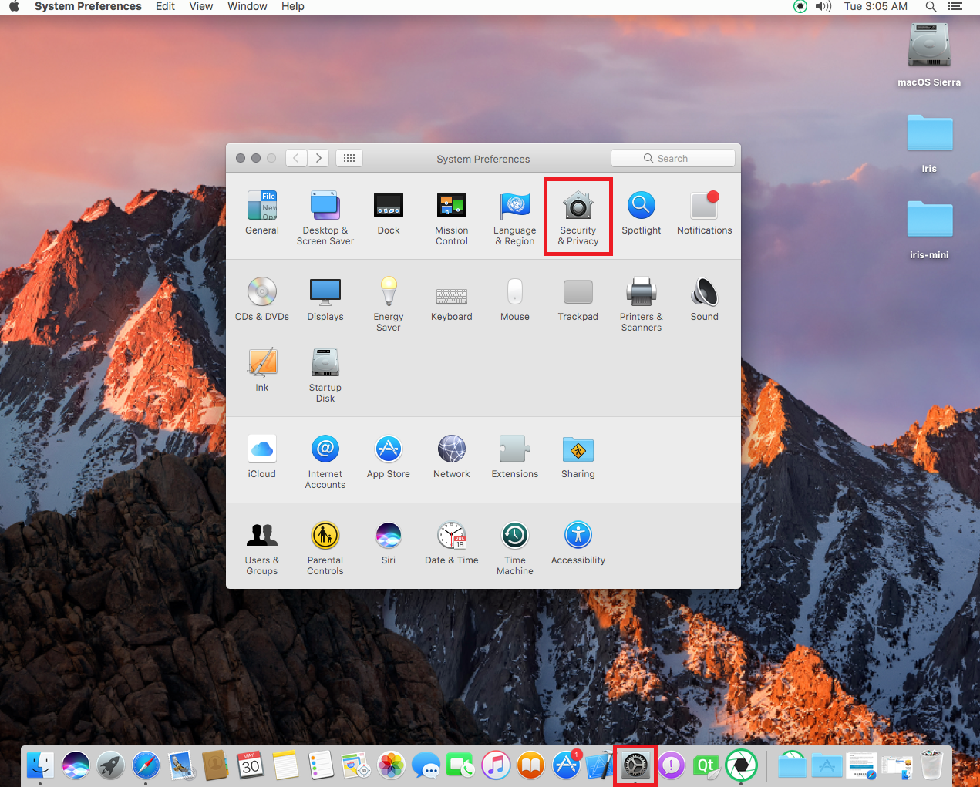Viewport: 980px width, 787px height.
Task: Open Internet Accounts preferences
Action: pos(325,461)
